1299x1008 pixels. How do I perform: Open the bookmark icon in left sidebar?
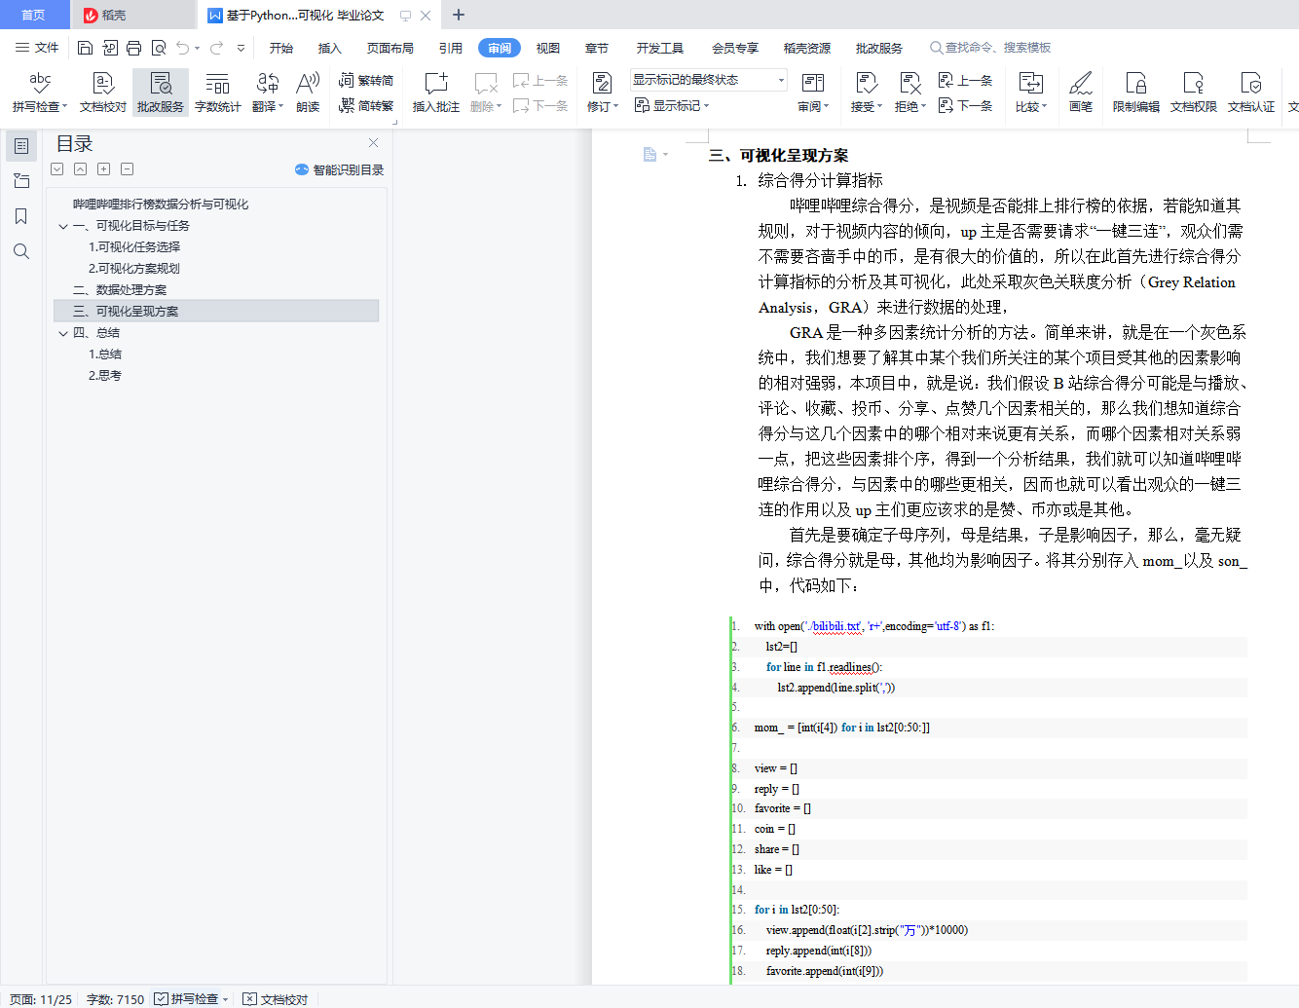pyautogui.click(x=21, y=216)
